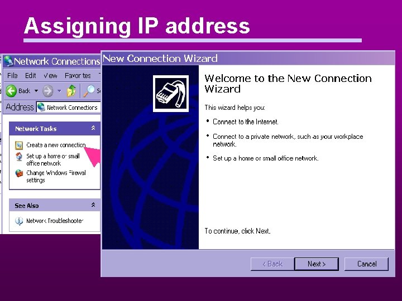Open the View menu
This screenshot has height=301, width=402.
pos(50,75)
